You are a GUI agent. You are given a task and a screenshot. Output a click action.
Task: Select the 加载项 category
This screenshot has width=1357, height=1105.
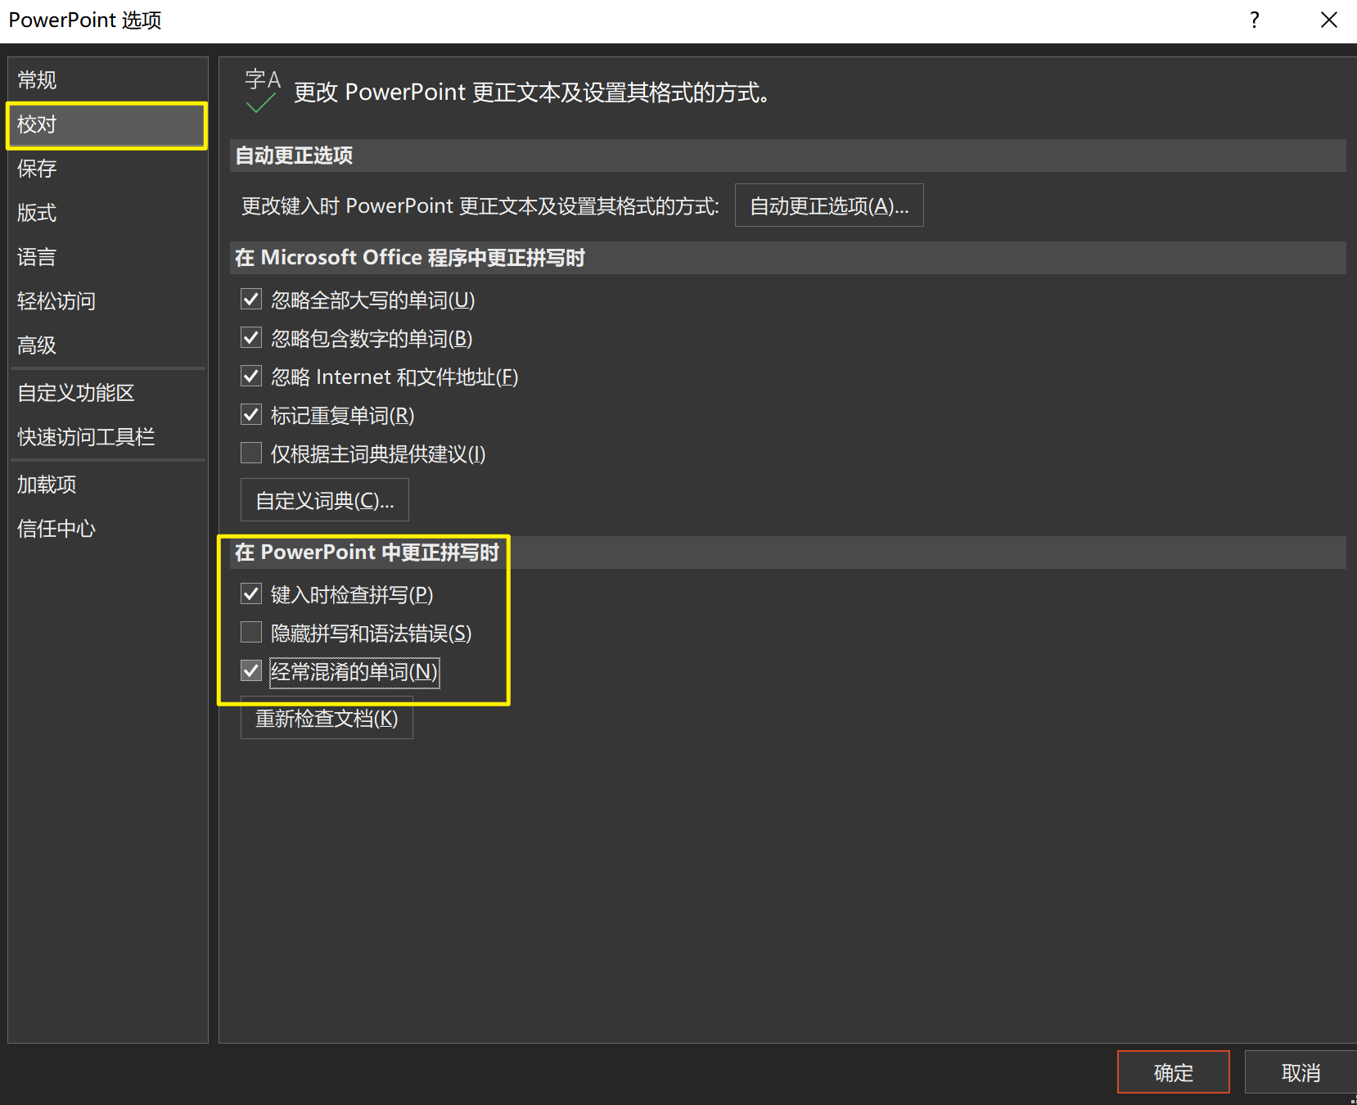point(107,485)
